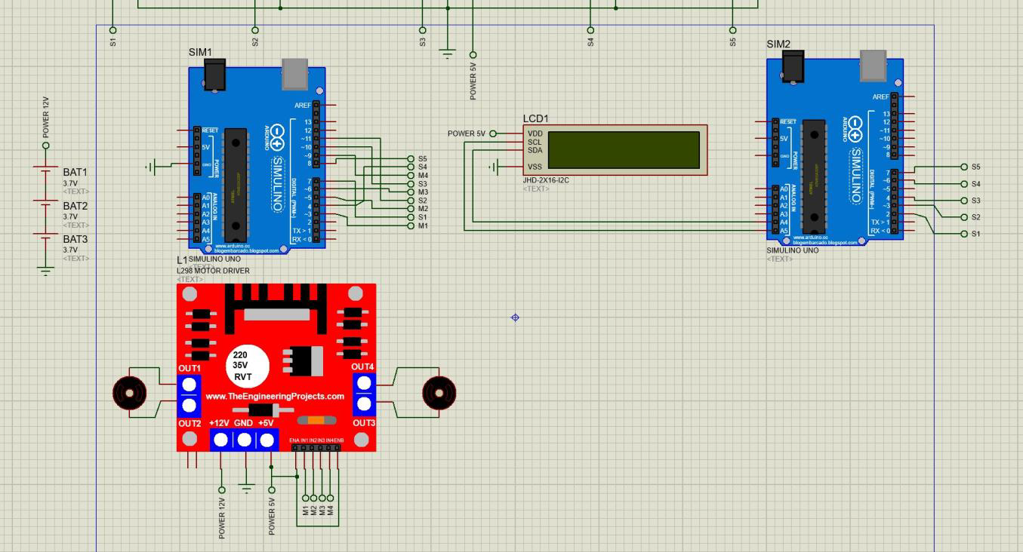Click the S5 terminal near SIM1
This screenshot has height=552, width=1023.
(x=409, y=161)
